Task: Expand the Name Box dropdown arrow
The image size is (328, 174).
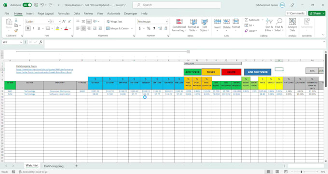Action: click(21, 42)
